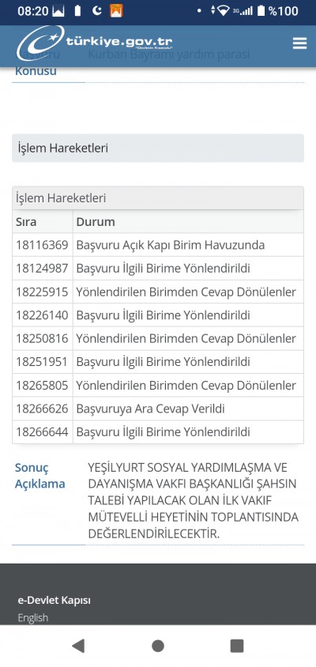
Task: Select the İşlem Hareketleri table title bar
Action: point(158,198)
